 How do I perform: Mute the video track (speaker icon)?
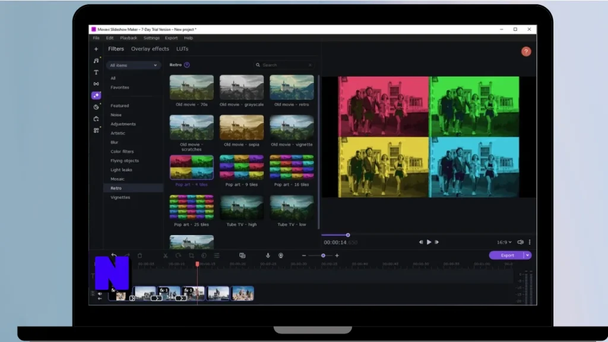(x=100, y=294)
